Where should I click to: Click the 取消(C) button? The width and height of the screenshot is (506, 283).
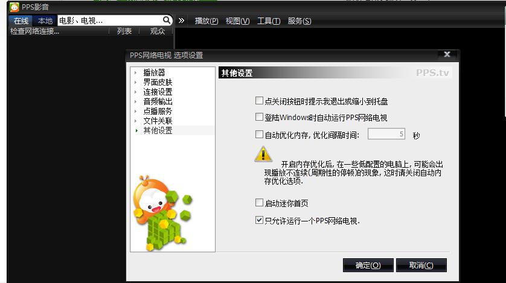[x=421, y=265]
